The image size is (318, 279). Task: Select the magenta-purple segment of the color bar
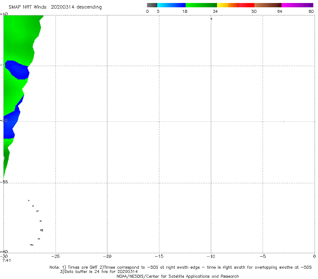297,5
